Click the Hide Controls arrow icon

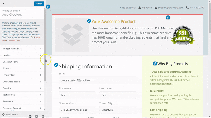pos(3,115)
